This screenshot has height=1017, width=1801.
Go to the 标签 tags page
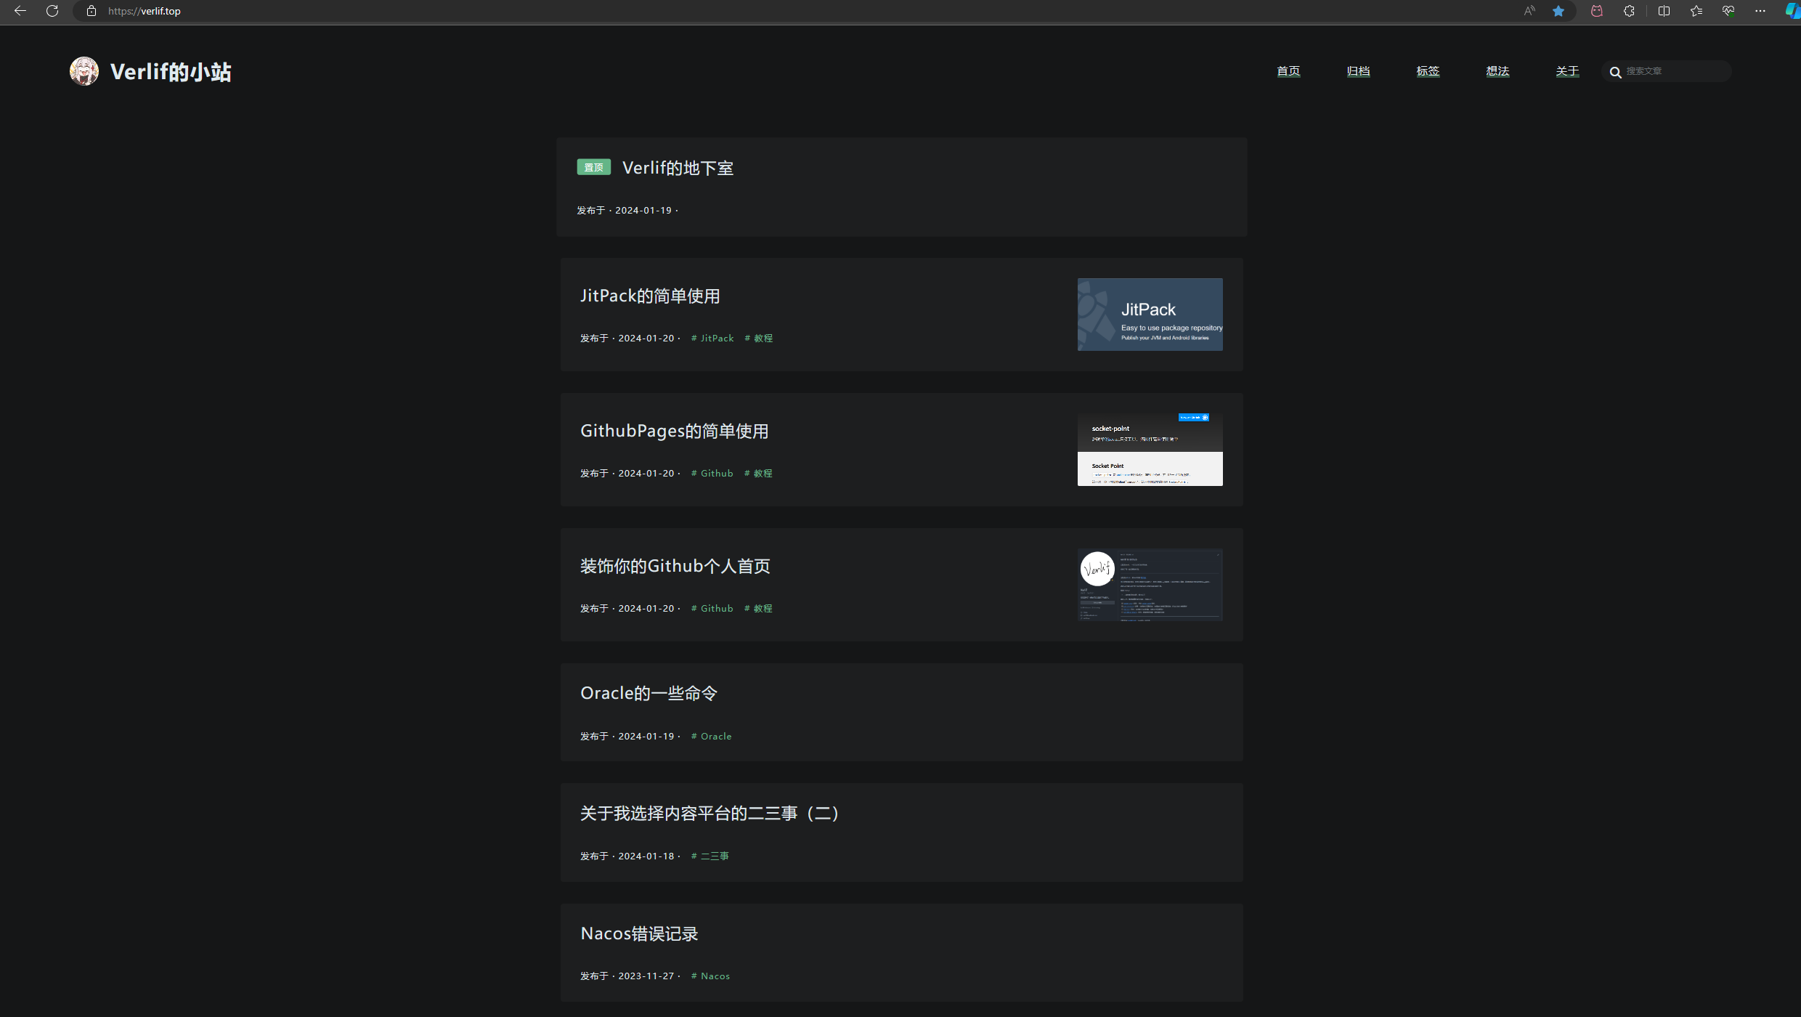click(x=1428, y=71)
